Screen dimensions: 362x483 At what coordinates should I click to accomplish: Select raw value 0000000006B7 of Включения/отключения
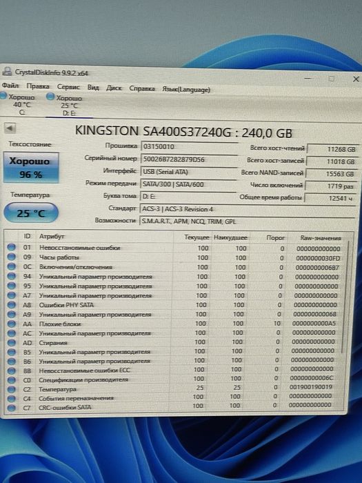pyautogui.click(x=317, y=268)
